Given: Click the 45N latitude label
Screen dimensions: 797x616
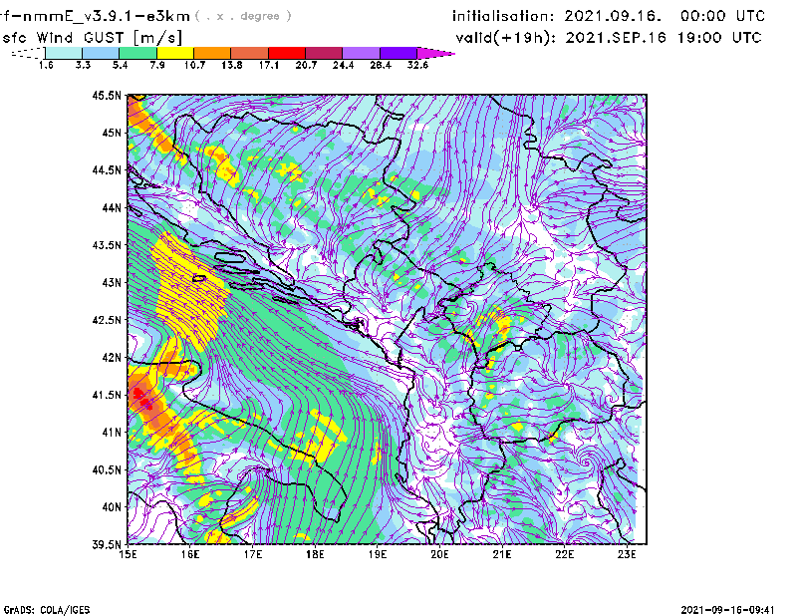Looking at the screenshot, I should pyautogui.click(x=112, y=133).
